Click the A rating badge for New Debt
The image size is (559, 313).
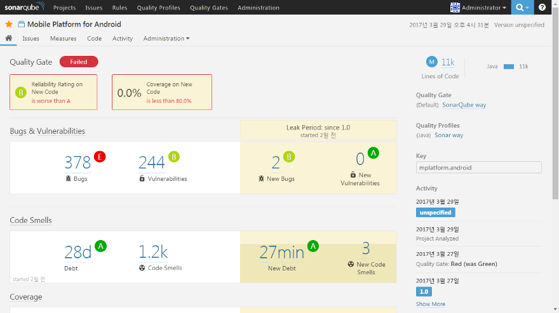point(313,246)
